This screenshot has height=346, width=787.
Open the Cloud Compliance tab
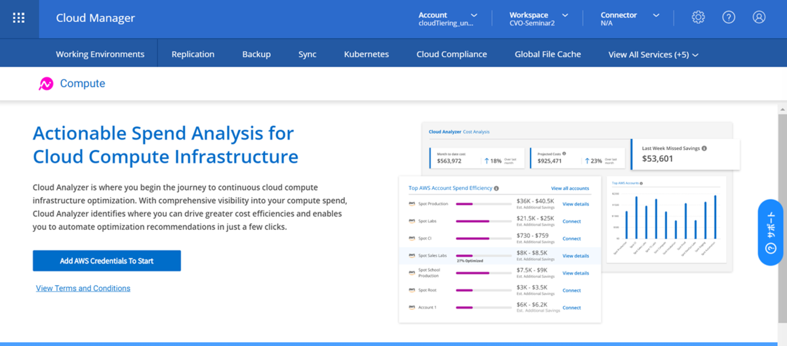[452, 54]
